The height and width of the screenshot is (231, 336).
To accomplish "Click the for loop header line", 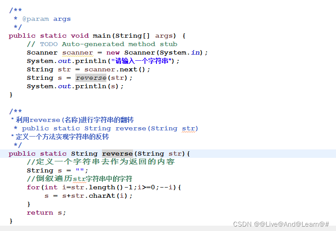I will 104,187.
